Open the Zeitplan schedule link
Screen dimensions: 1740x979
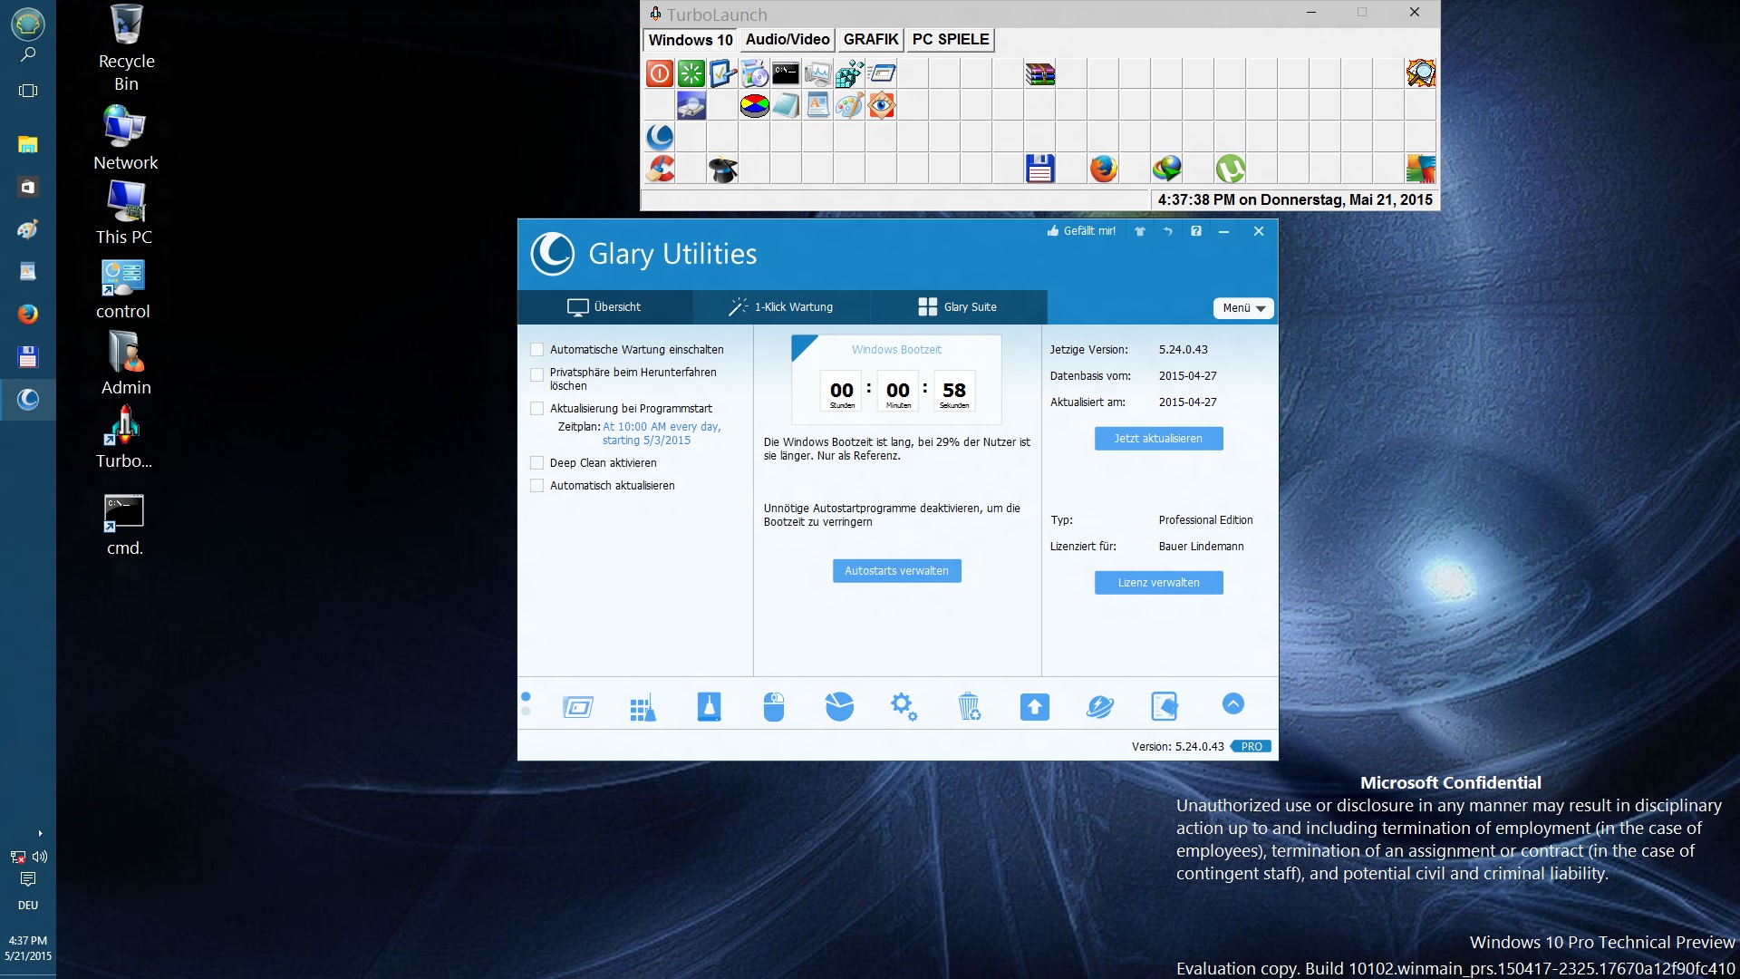(662, 433)
